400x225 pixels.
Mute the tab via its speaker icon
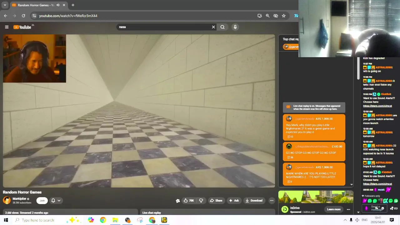click(58, 5)
